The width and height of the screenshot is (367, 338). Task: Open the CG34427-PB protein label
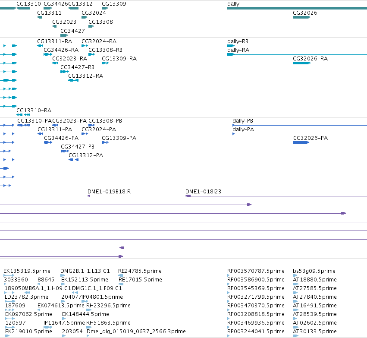click(78, 147)
